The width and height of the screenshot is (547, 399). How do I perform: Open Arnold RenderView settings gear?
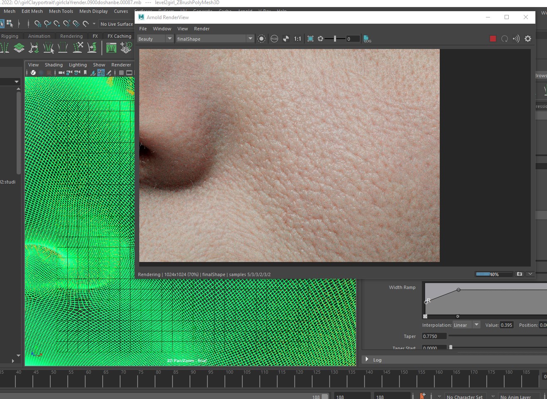(x=528, y=39)
